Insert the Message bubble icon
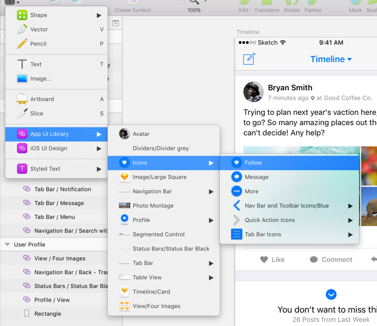This screenshot has height=326, width=377. point(289,177)
